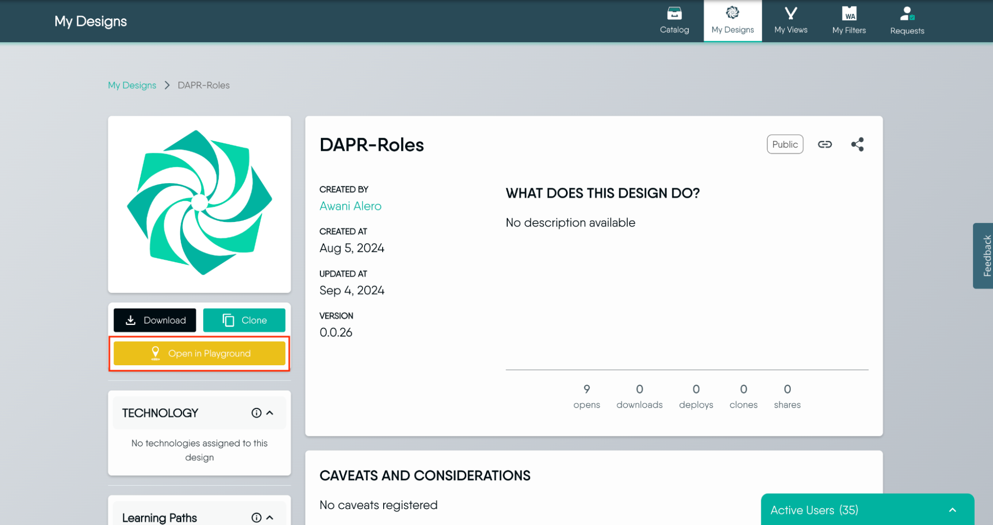Image resolution: width=993 pixels, height=525 pixels.
Task: Open design in Playground
Action: (199, 353)
